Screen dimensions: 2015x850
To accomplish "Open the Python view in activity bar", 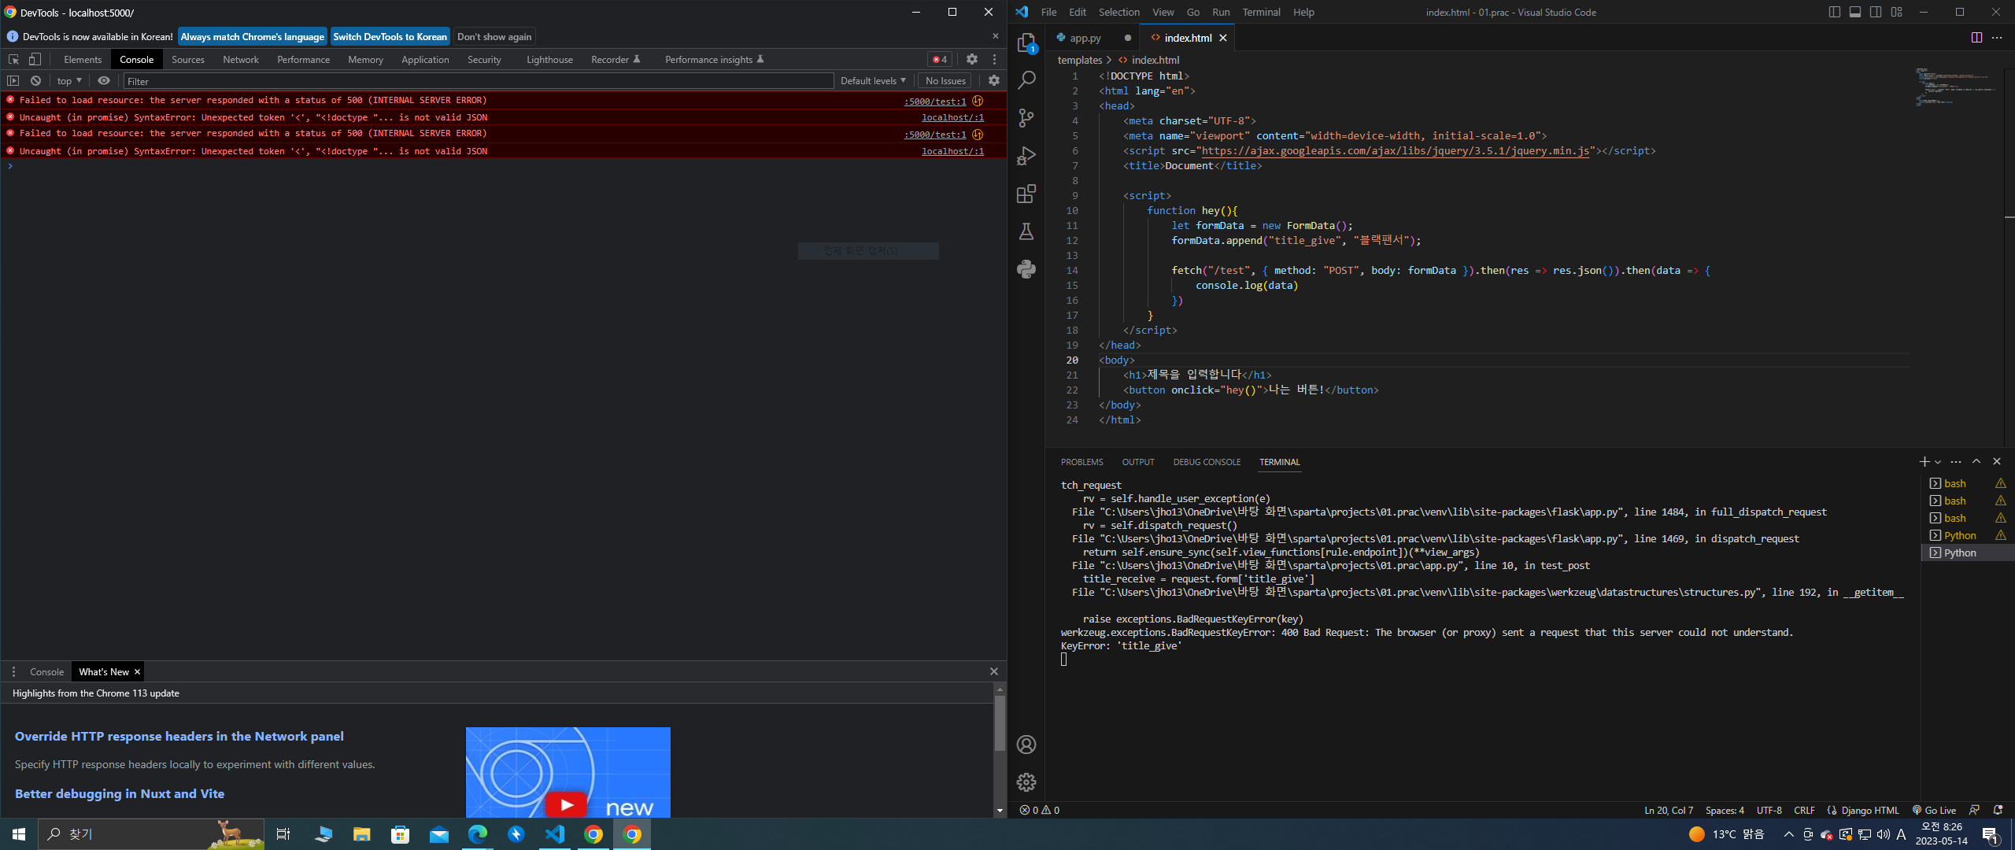I will click(x=1026, y=269).
